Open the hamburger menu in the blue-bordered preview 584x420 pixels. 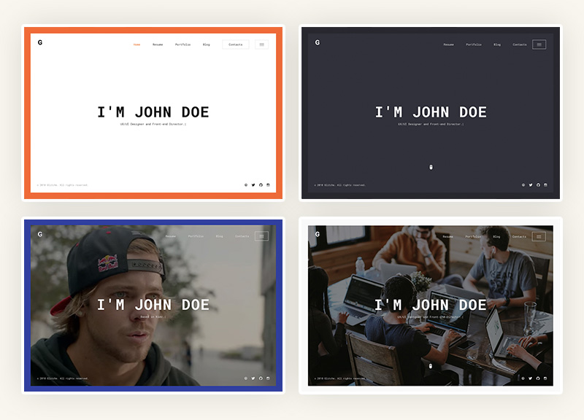261,236
